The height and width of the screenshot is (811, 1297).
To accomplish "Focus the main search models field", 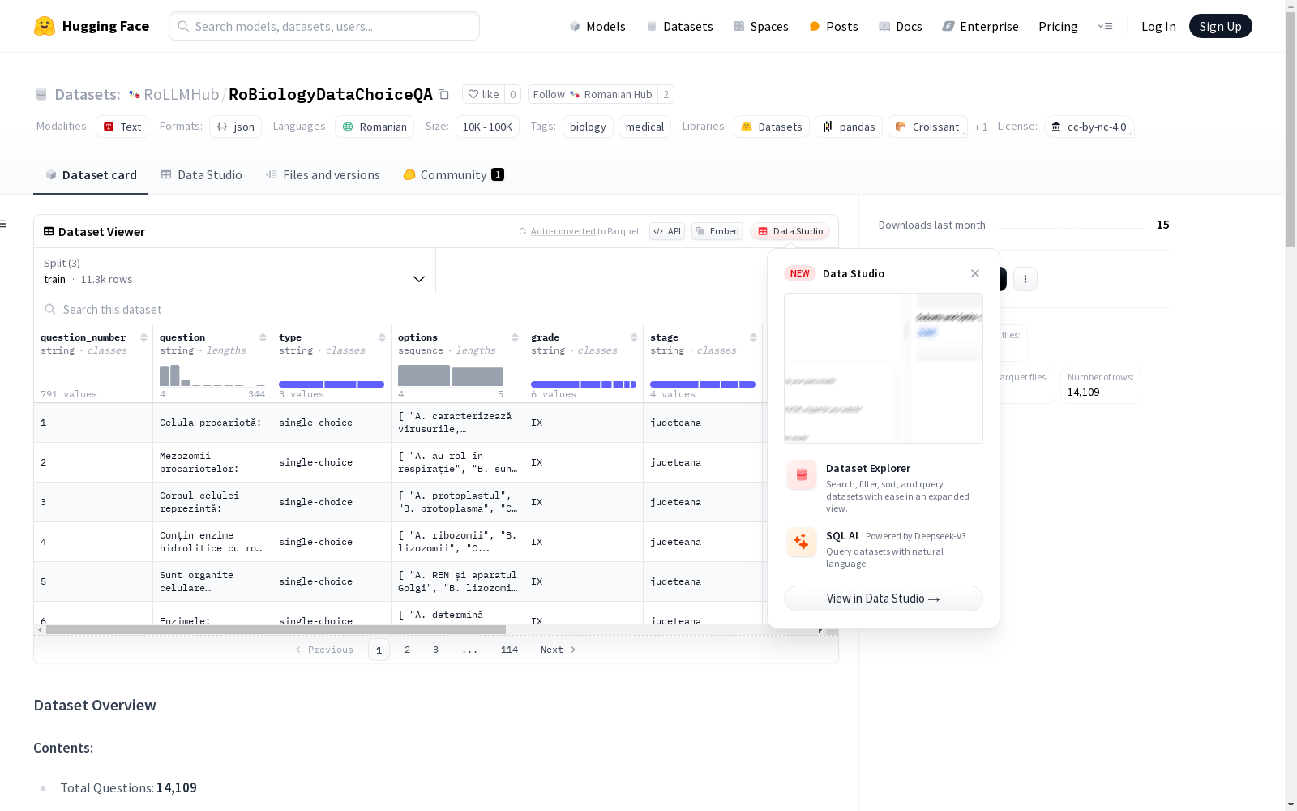I will pyautogui.click(x=324, y=26).
